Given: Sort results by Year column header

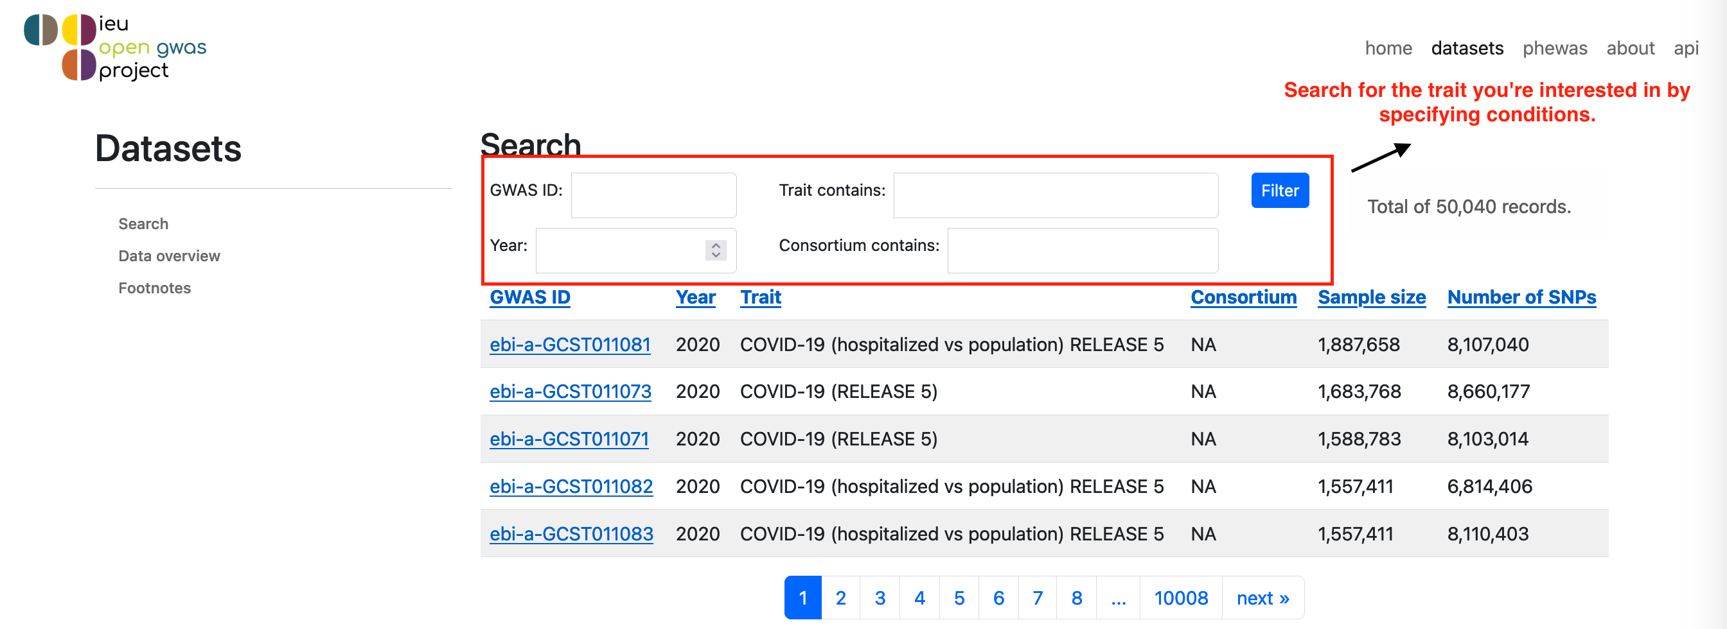Looking at the screenshot, I should [x=695, y=297].
